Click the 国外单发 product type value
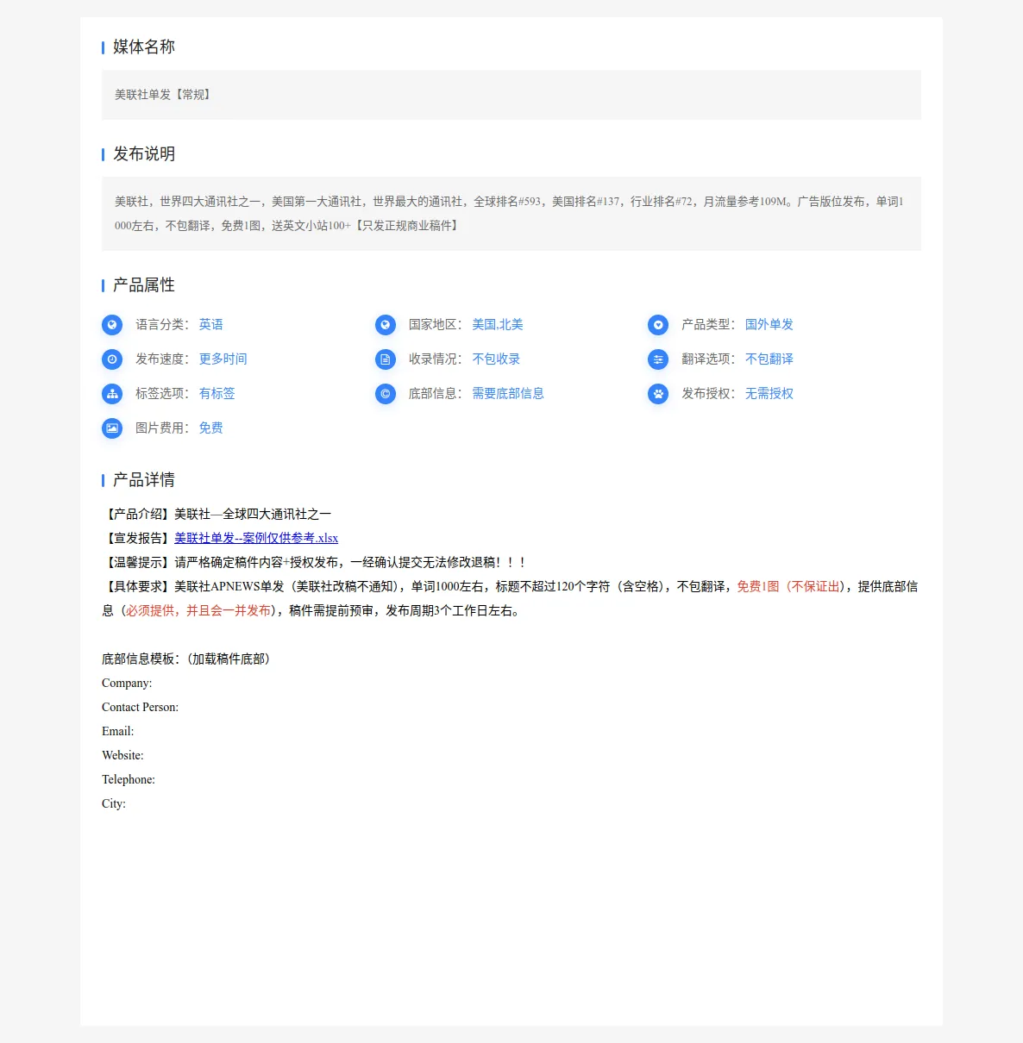This screenshot has height=1043, width=1023. tap(769, 325)
